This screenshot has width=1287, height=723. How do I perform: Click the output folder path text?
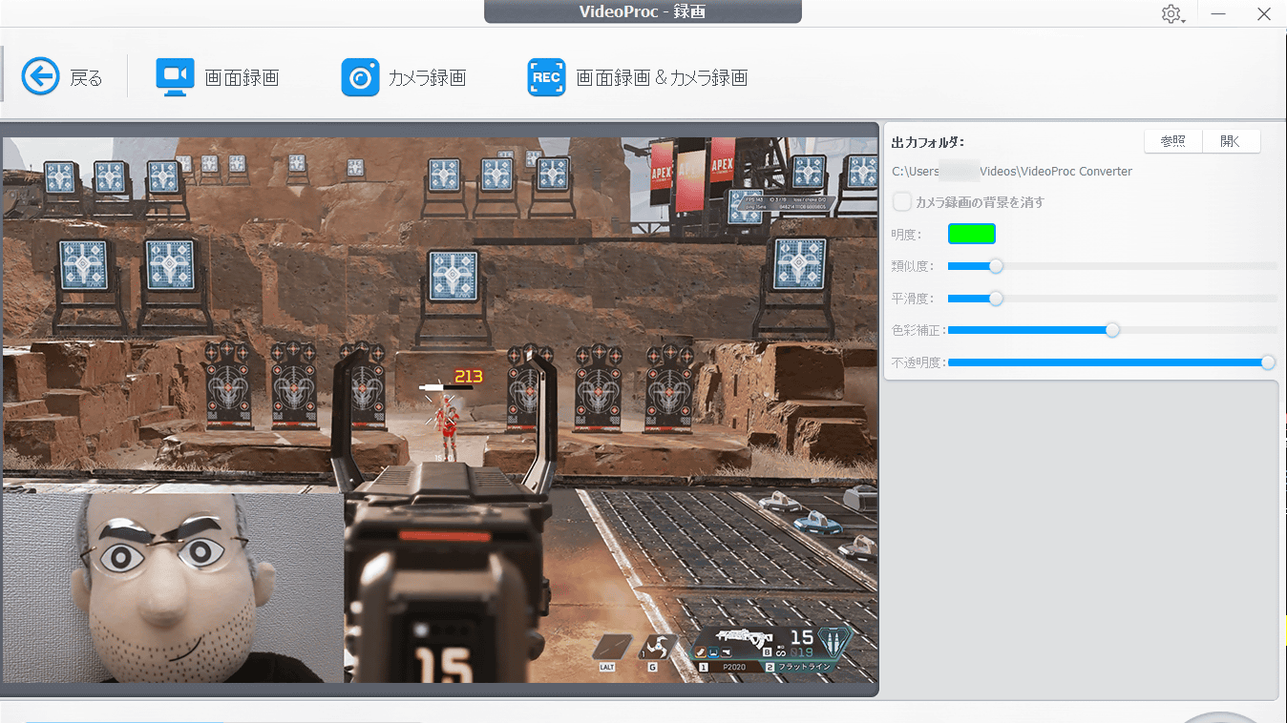click(1012, 172)
